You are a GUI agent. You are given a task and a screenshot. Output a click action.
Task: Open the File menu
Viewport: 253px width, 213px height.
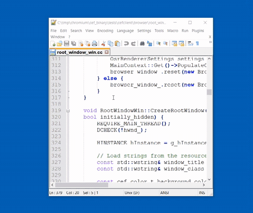click(53, 31)
